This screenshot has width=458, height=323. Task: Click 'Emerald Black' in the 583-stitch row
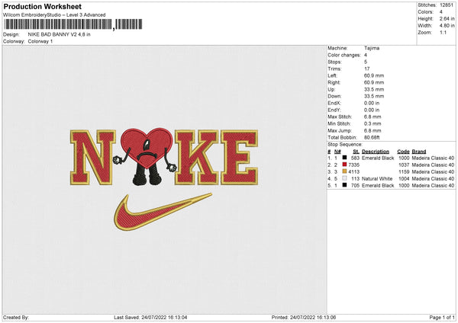pos(378,158)
